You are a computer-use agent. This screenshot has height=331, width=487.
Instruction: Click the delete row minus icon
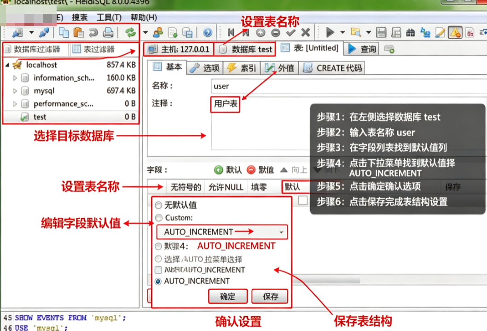tap(275, 32)
